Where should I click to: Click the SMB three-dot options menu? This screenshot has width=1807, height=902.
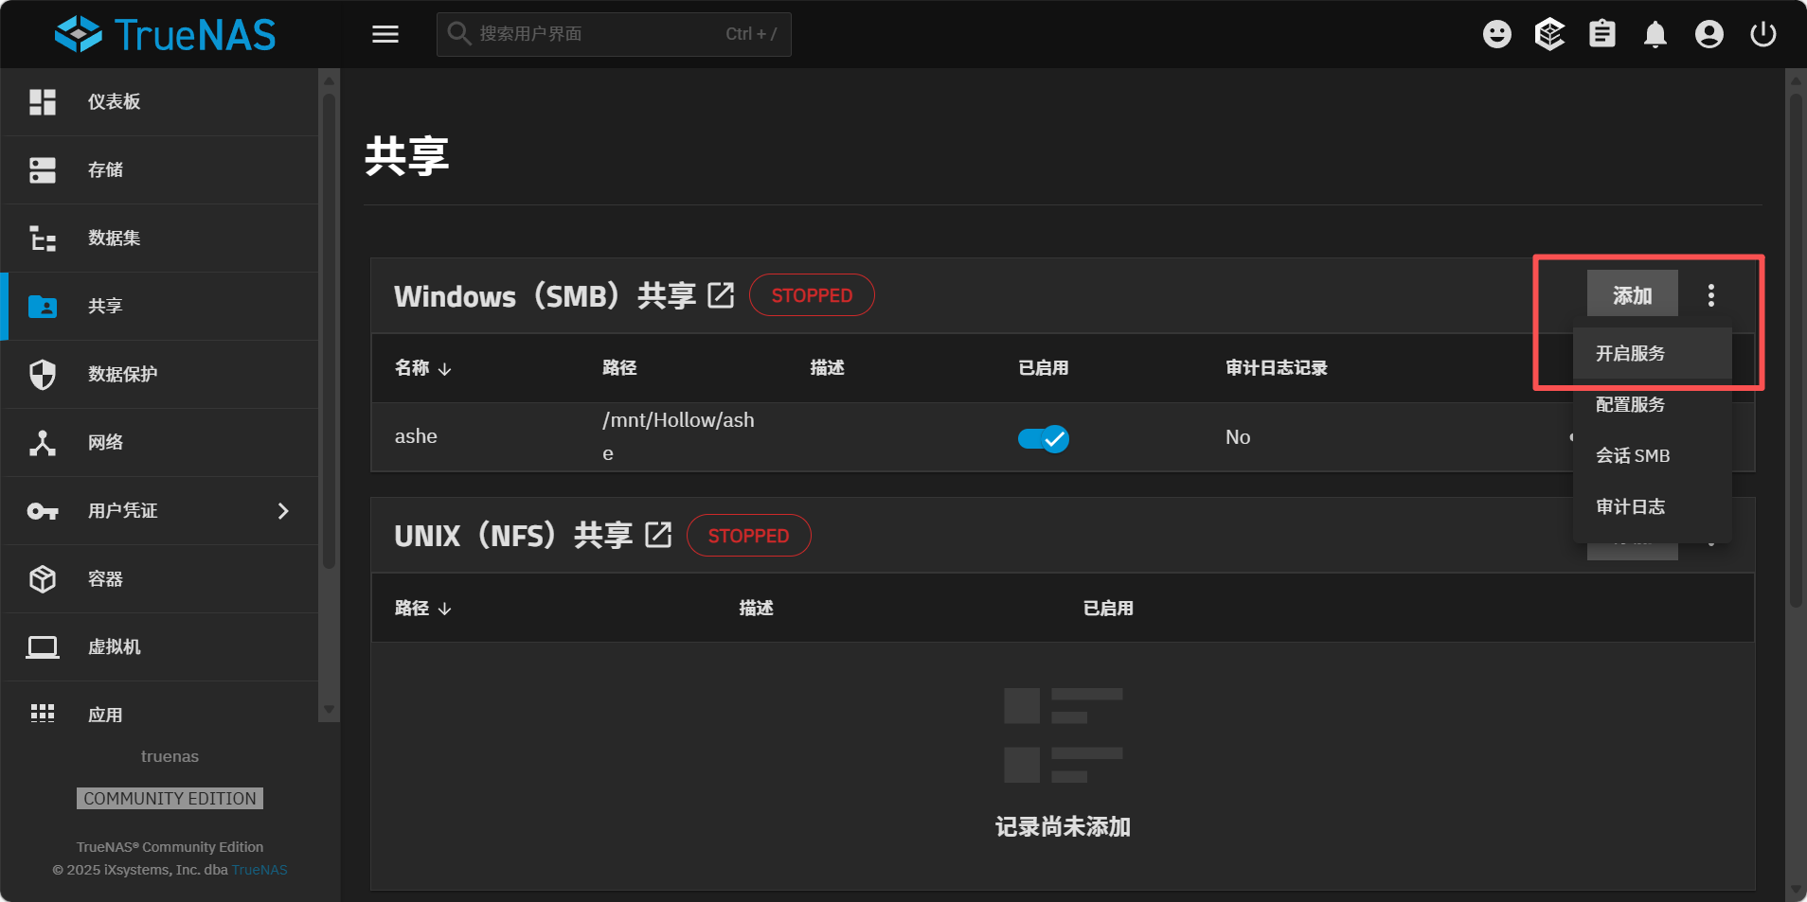[1710, 295]
